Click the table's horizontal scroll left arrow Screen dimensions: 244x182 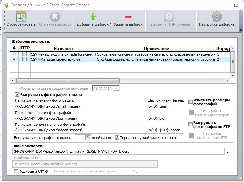pyautogui.click(x=13, y=80)
